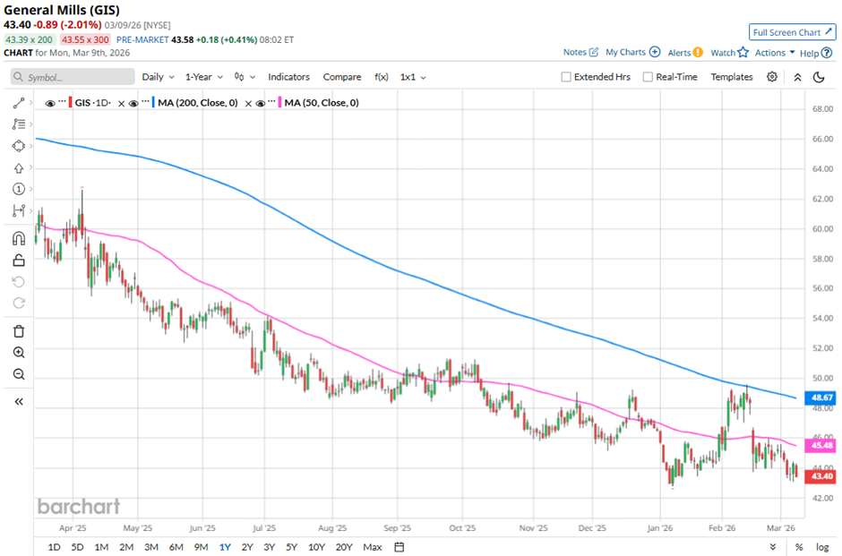Image resolution: width=842 pixels, height=556 pixels.
Task: Open the date range calendar picker
Action: (x=399, y=547)
